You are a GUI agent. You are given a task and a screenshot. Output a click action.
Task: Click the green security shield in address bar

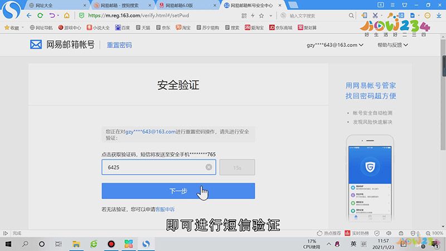(81, 16)
